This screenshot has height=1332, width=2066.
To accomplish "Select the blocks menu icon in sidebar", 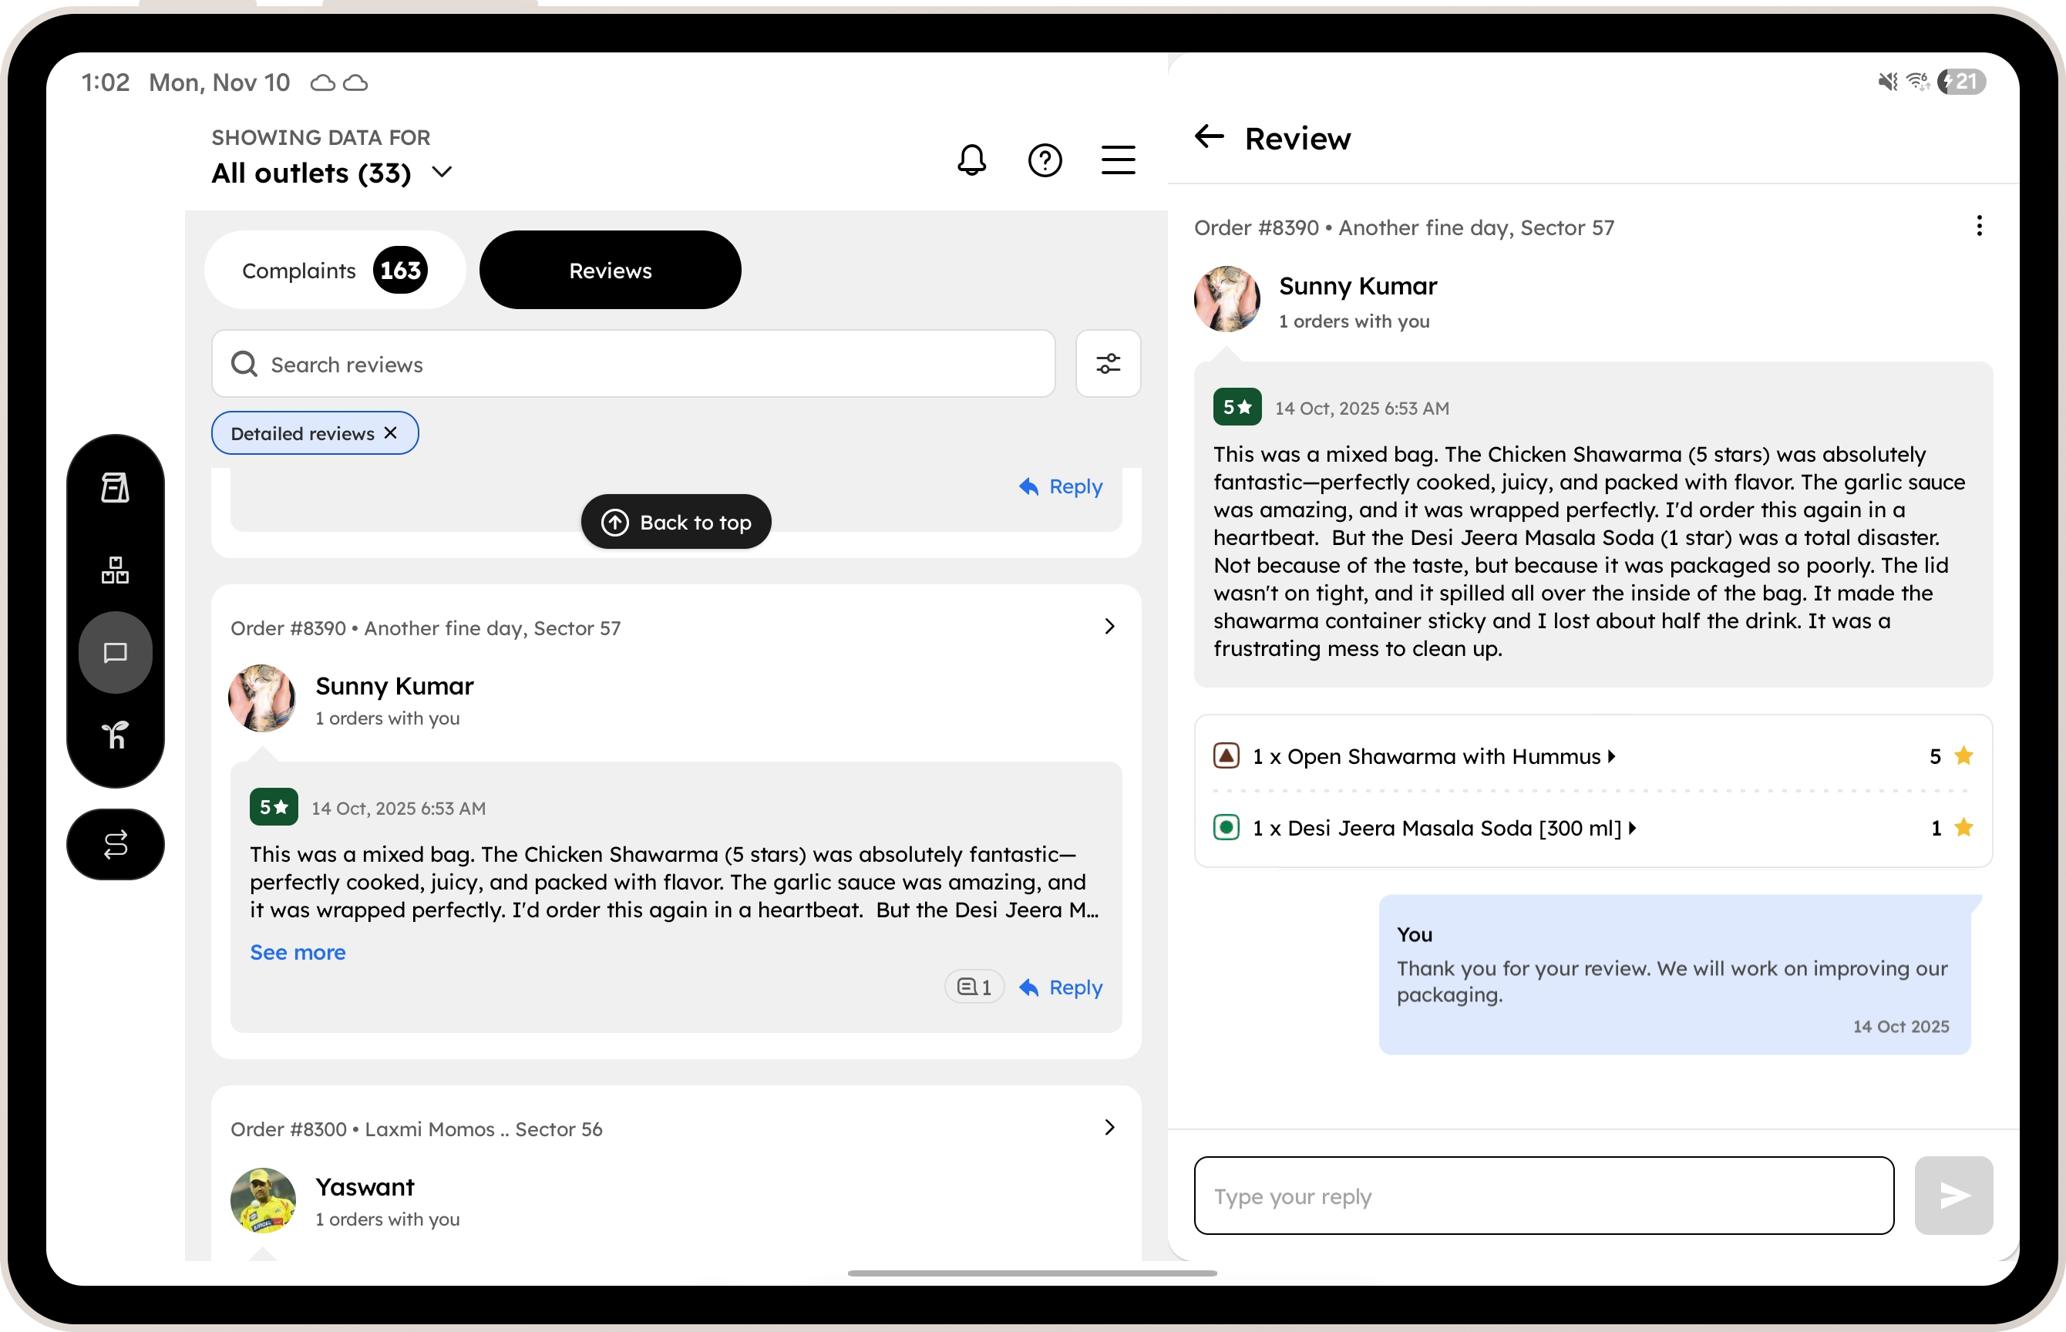I will tap(115, 570).
